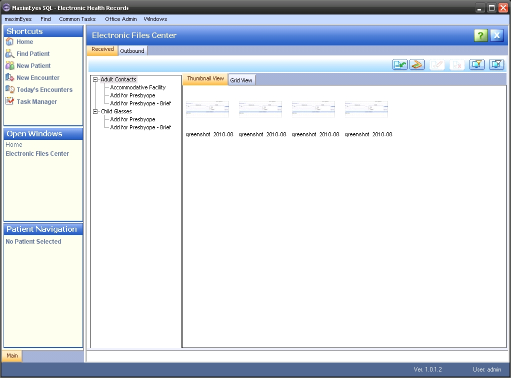Select the Child Glasses tree item

click(116, 111)
